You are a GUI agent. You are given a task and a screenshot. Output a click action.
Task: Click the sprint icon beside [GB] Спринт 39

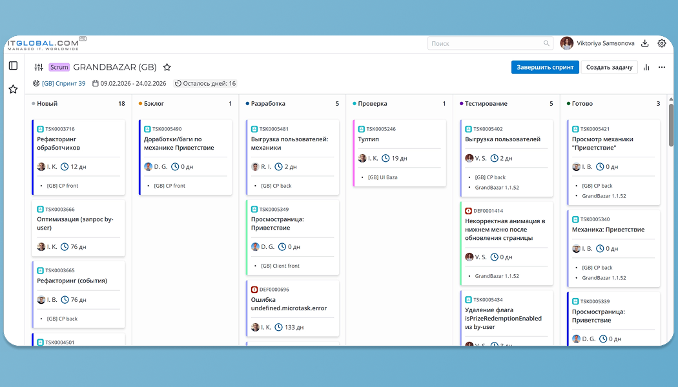point(36,83)
